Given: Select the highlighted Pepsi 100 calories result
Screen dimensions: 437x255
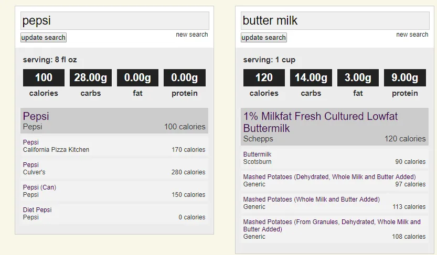Looking at the screenshot, I should [114, 120].
